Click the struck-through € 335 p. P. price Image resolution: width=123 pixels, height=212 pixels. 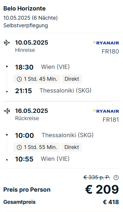pos(97,178)
